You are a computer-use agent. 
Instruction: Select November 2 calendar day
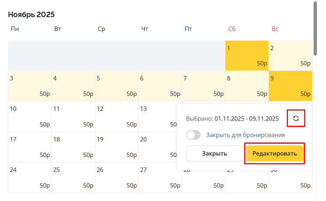[290, 56]
